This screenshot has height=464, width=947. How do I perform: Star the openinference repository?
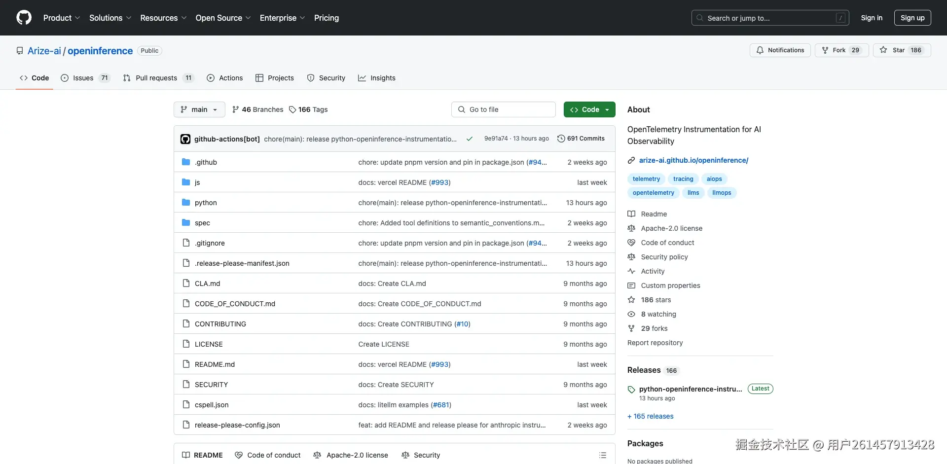pyautogui.click(x=902, y=50)
